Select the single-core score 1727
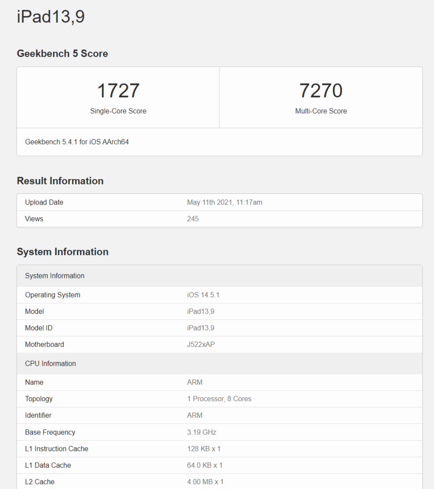The width and height of the screenshot is (434, 489). [x=118, y=91]
